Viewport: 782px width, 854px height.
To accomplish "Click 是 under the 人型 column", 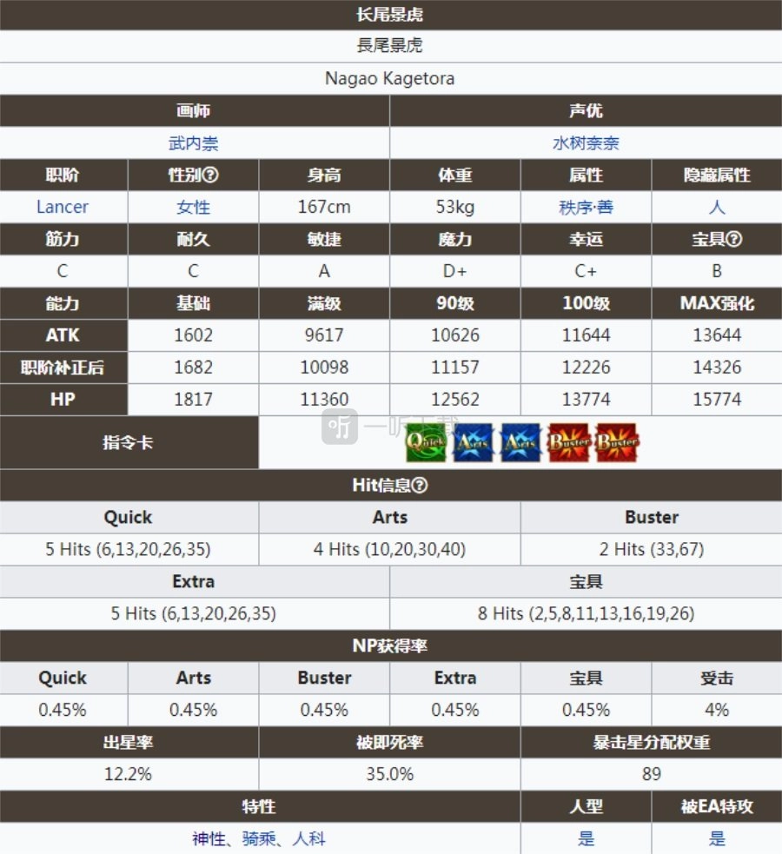I will click(x=586, y=839).
